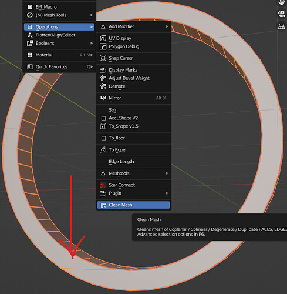Expand Material submenu arrow
Viewport: 287px width, 294px height.
(92, 55)
